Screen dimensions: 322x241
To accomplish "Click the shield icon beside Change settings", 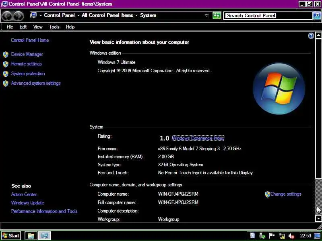I will coord(267,194).
